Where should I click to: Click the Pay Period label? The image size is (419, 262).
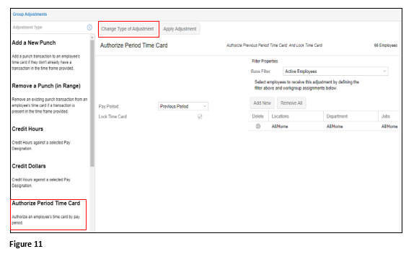coord(109,106)
